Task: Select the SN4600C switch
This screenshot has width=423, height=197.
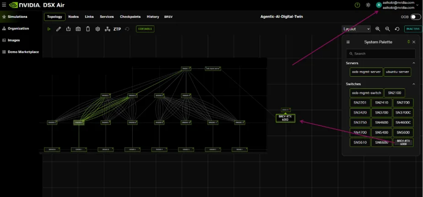Action: pos(403,123)
